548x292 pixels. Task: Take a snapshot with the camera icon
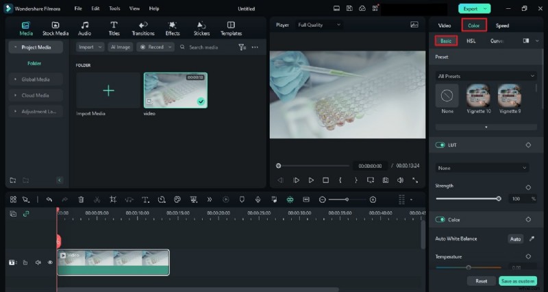pos(385,180)
